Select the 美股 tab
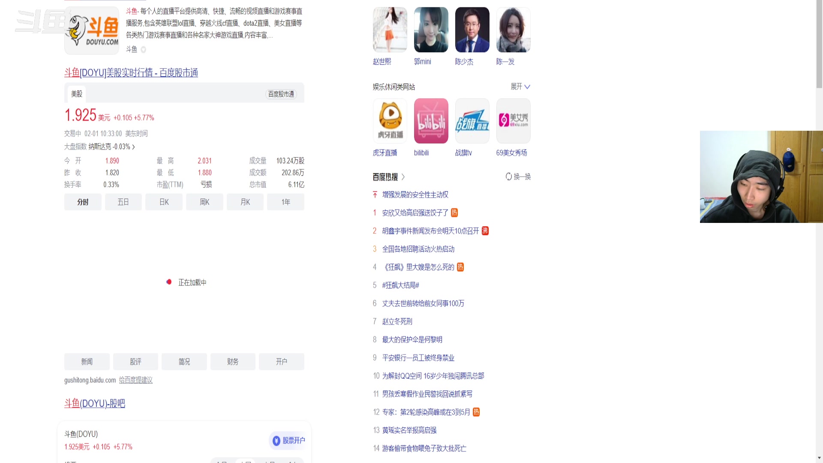The image size is (823, 463). click(77, 94)
